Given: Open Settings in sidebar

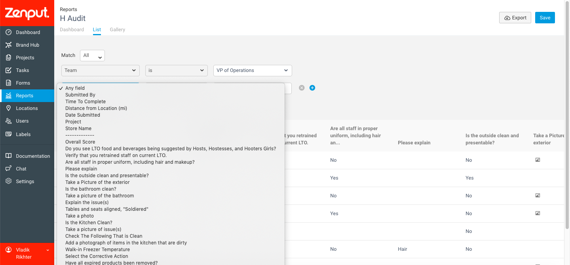Looking at the screenshot, I should [x=27, y=182].
